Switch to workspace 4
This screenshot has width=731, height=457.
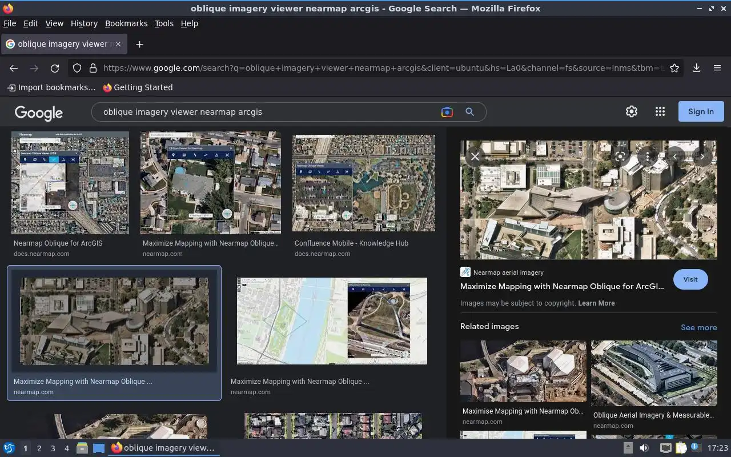[66, 448]
